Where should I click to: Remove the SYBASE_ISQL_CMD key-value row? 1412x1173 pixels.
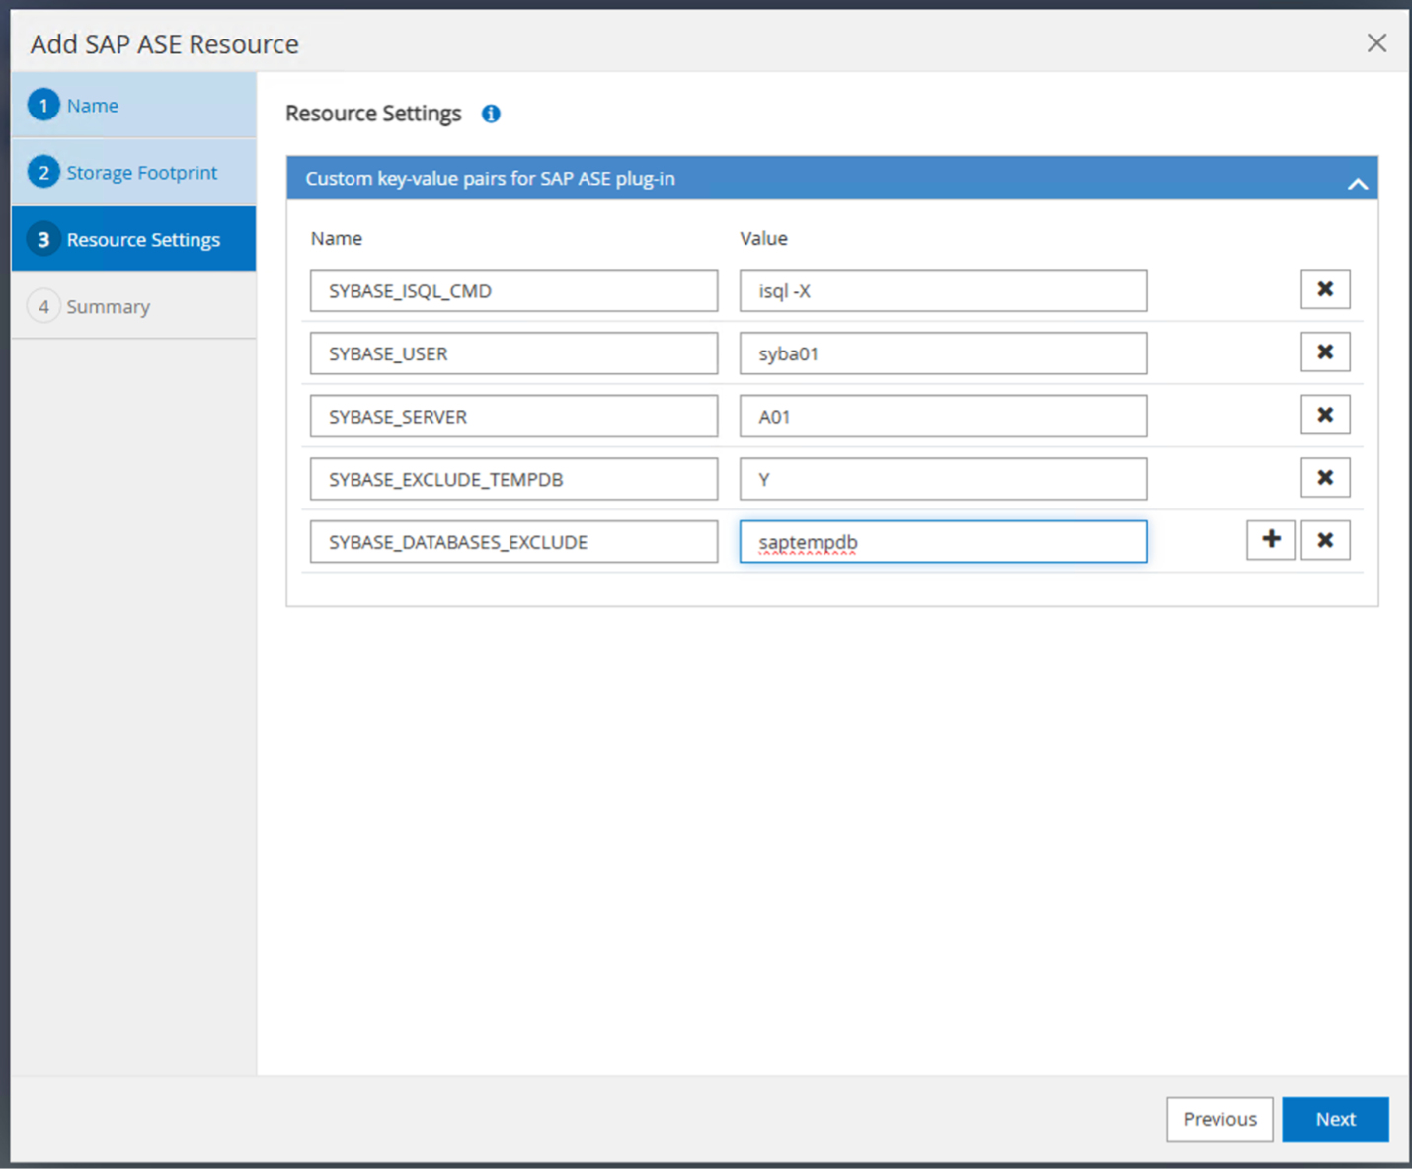click(1324, 289)
